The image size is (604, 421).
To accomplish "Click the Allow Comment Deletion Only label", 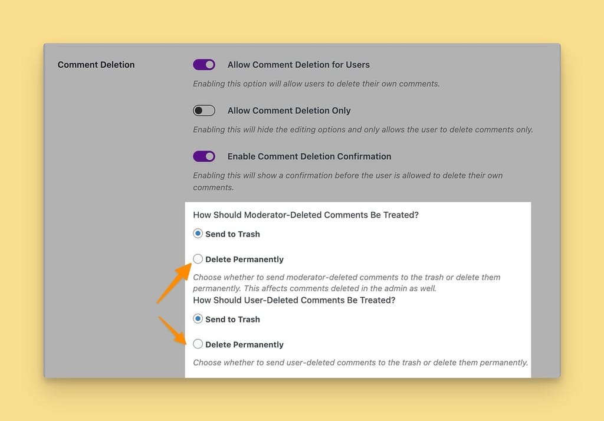I will tap(289, 110).
